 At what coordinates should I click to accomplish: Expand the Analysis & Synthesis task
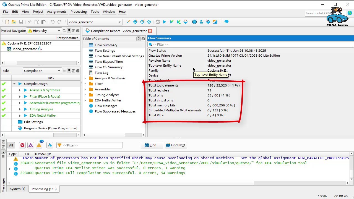pos(20,90)
